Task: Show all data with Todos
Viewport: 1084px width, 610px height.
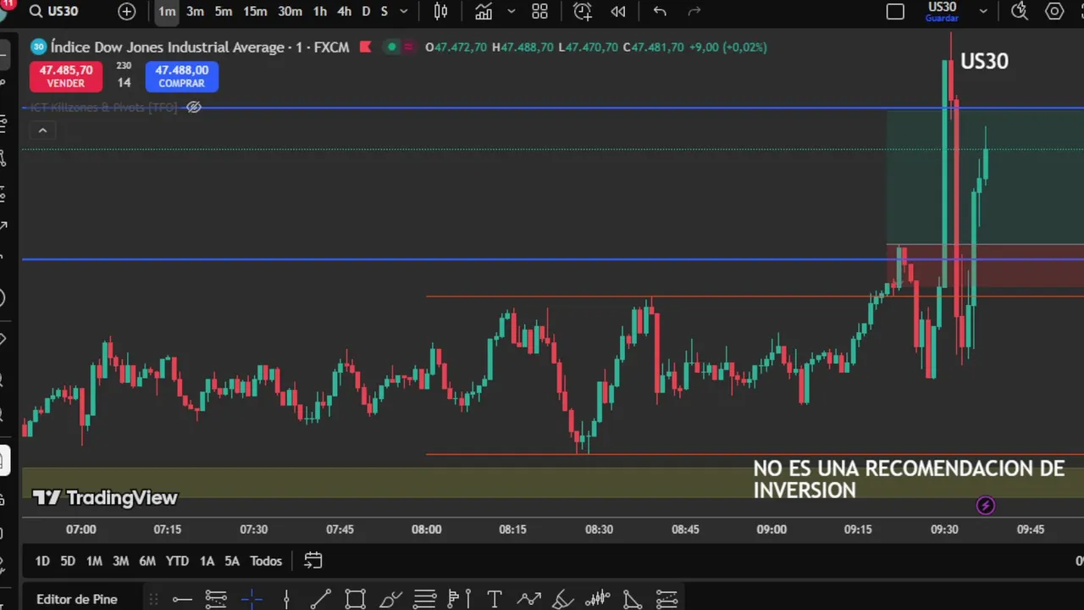Action: (266, 561)
